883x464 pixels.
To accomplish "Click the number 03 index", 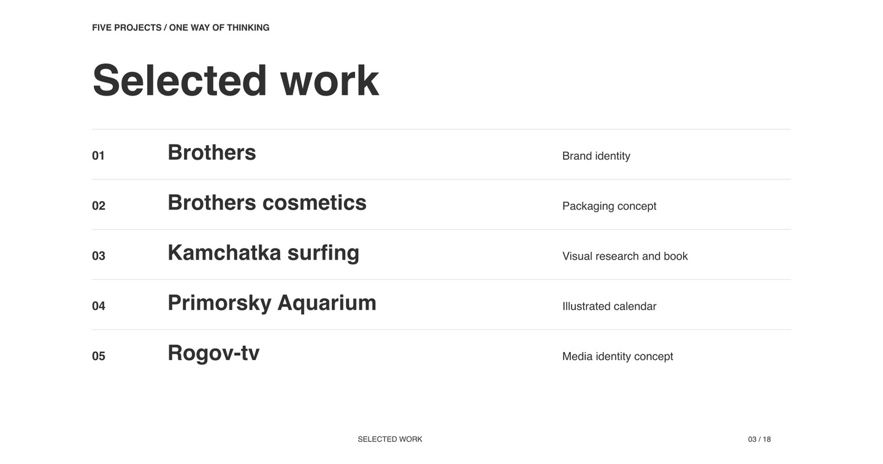I will [x=99, y=256].
